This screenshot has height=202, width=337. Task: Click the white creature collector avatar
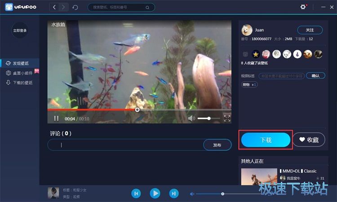287,54
